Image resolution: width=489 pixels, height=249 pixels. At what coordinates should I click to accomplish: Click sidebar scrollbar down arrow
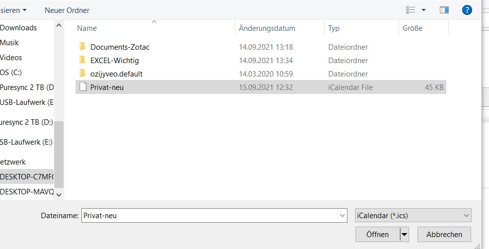coord(59,195)
